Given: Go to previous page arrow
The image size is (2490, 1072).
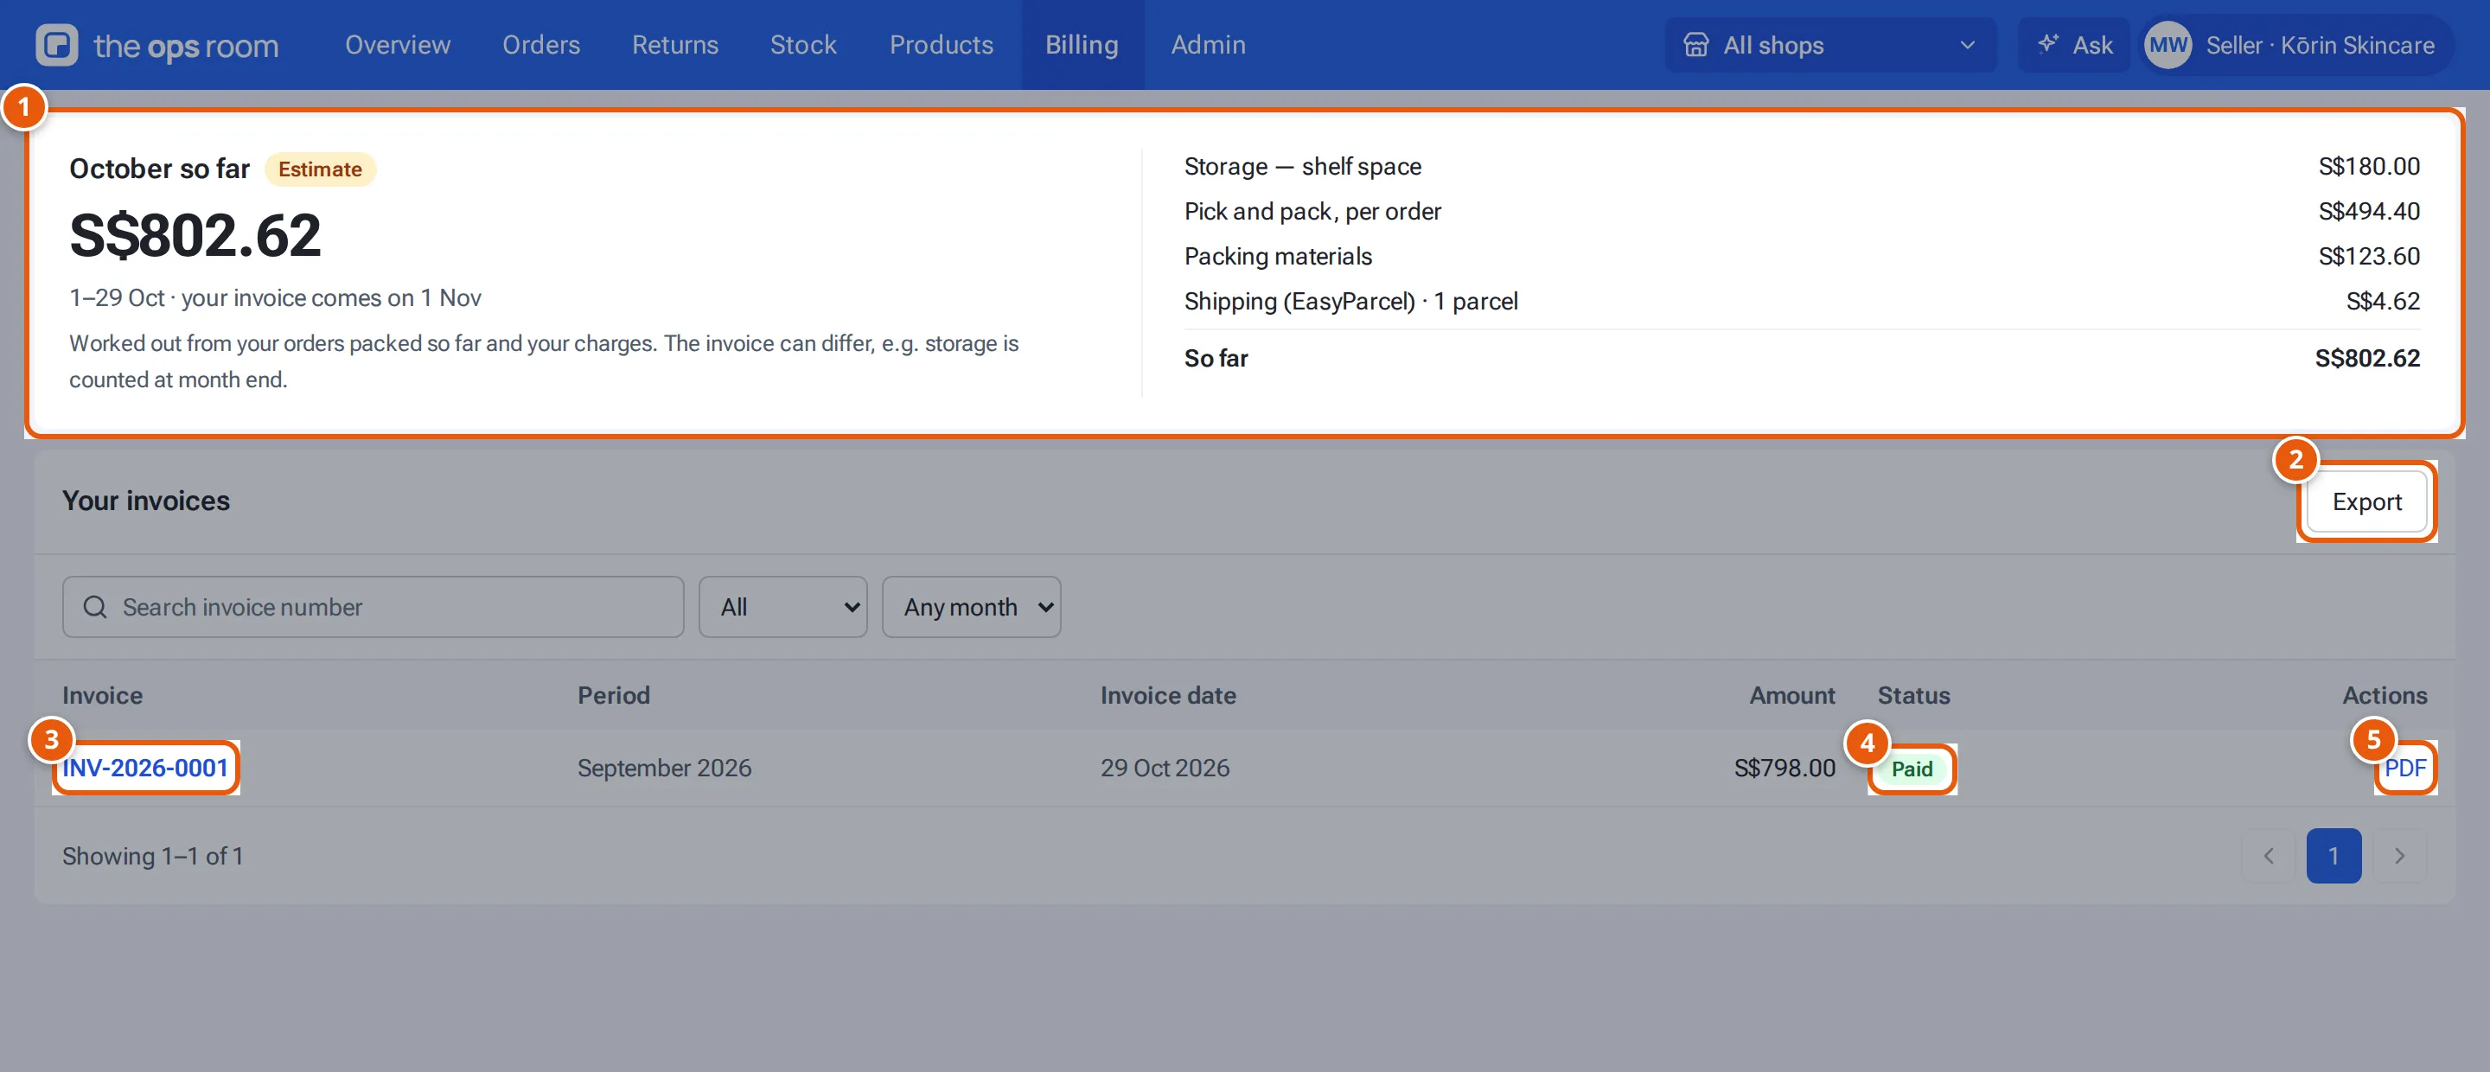Looking at the screenshot, I should 2268,856.
